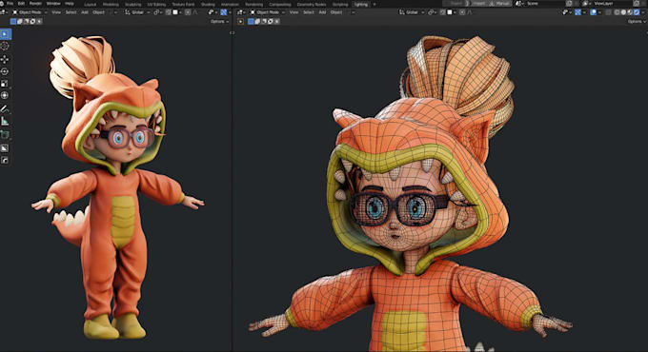Select the Rotate tool
The height and width of the screenshot is (352, 648).
(x=5, y=71)
